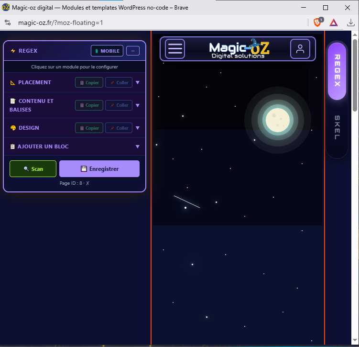Open the site settings icon beside the address bar
Screen dimensions: 359x347
pyautogui.click(x=8, y=22)
